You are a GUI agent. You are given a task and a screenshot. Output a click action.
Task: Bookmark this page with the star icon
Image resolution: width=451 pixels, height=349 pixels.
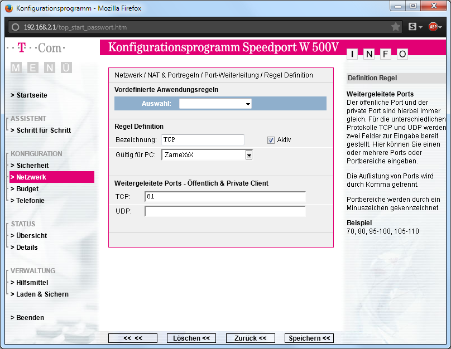(x=396, y=27)
